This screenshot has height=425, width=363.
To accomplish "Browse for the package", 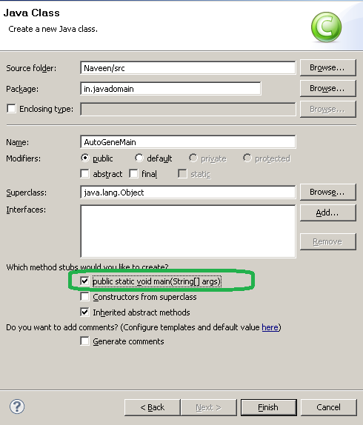I will point(327,88).
